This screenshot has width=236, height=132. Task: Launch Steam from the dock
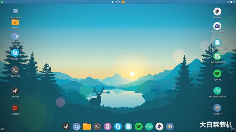pos(66,126)
